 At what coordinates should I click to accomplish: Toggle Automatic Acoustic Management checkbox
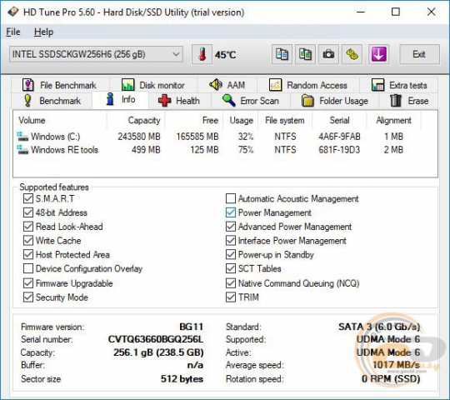(231, 198)
